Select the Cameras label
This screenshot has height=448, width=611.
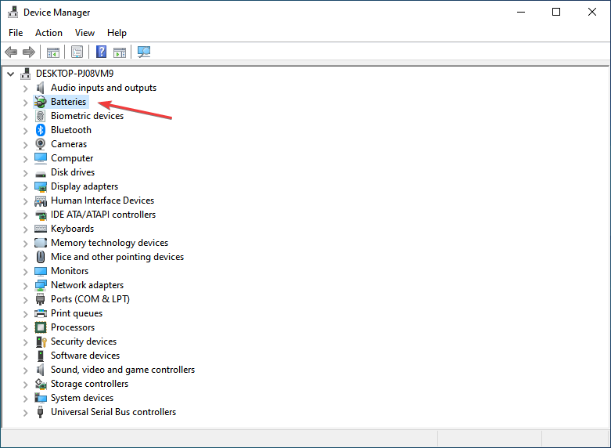(x=69, y=144)
